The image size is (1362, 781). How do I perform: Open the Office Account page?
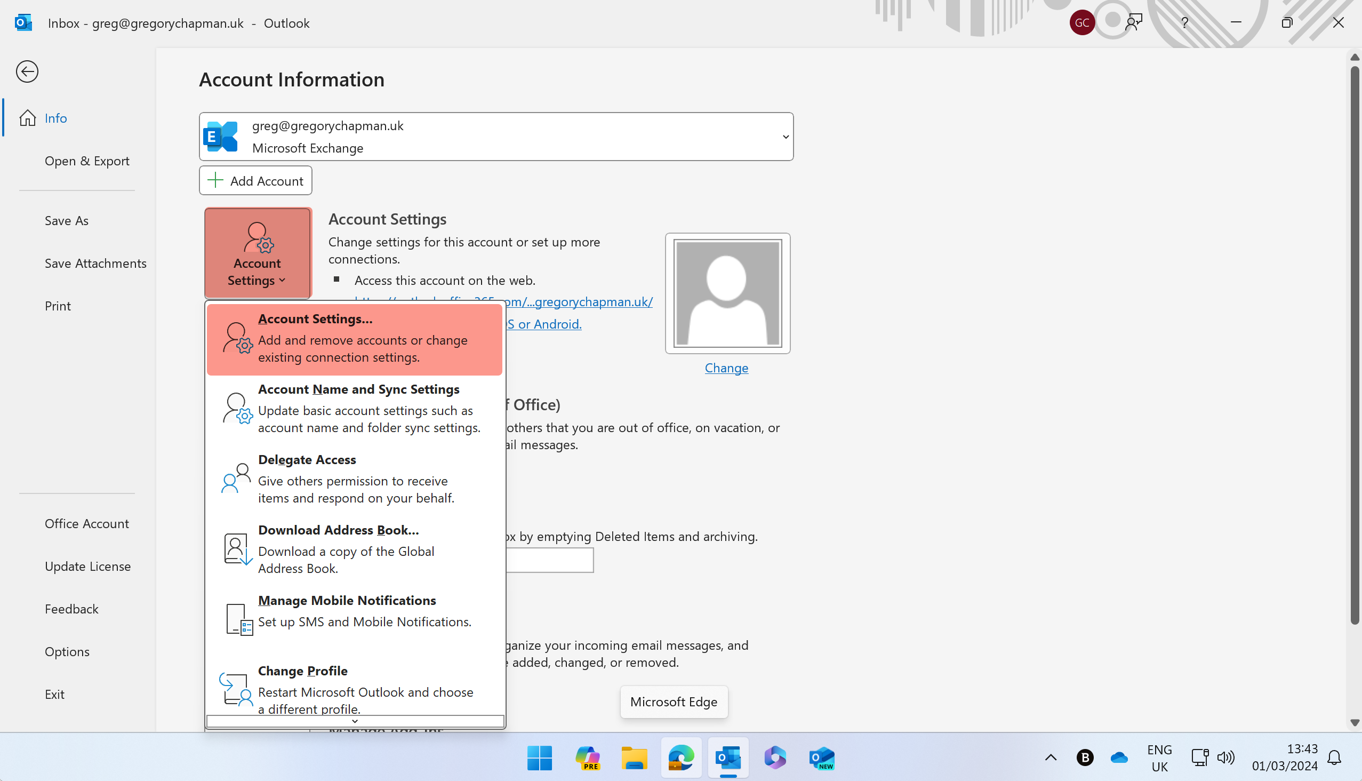[x=87, y=523]
